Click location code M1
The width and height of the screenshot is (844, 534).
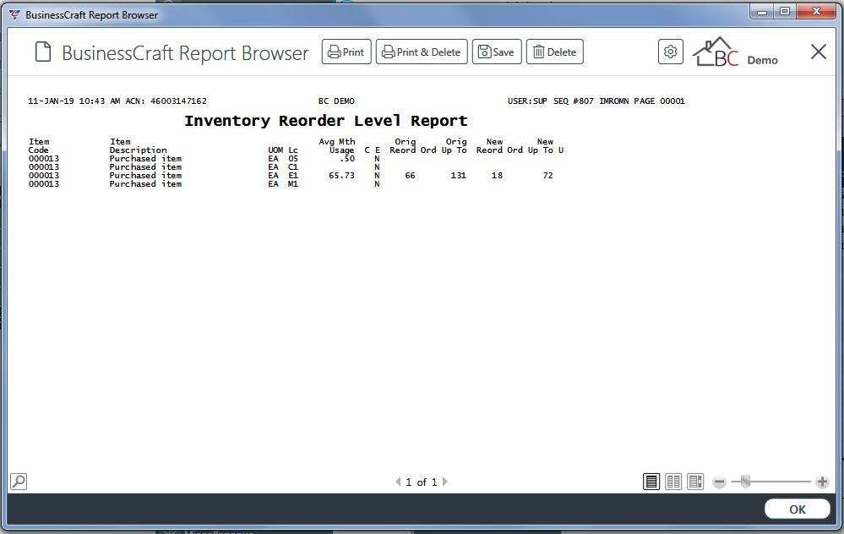click(293, 184)
